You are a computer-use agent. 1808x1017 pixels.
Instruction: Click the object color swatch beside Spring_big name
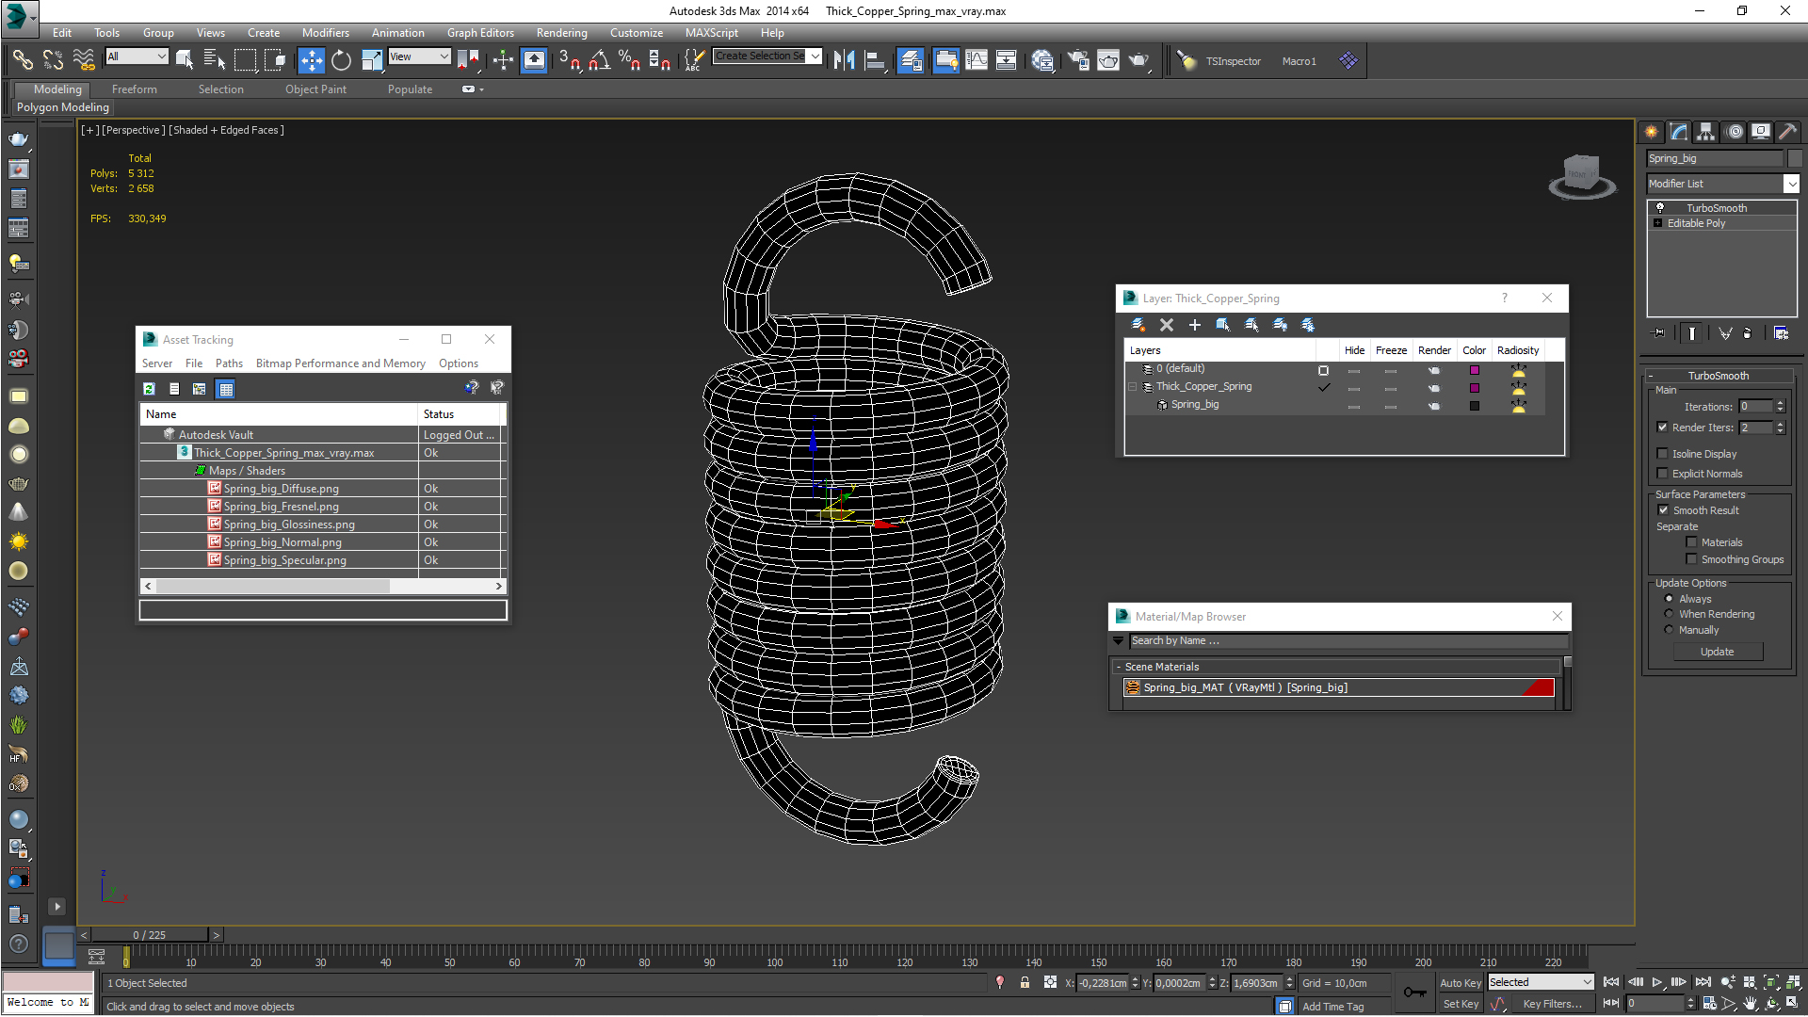pyautogui.click(x=1794, y=158)
